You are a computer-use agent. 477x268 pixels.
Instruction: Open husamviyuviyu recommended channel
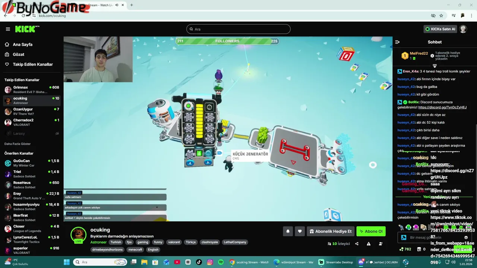32,207
